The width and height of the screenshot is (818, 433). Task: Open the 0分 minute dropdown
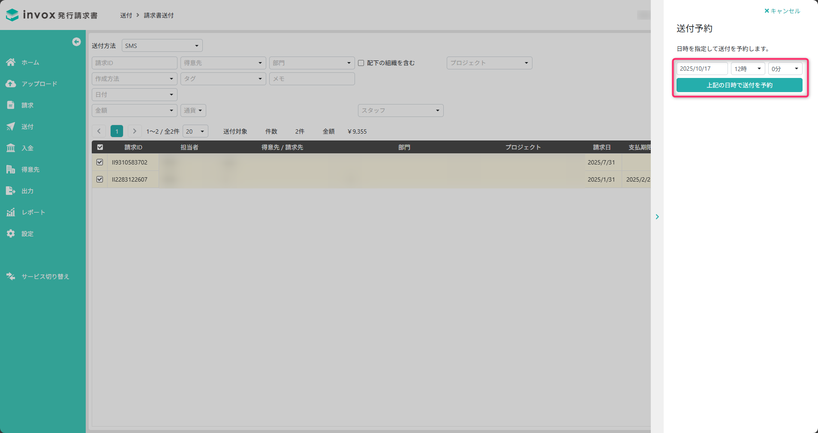pyautogui.click(x=785, y=69)
